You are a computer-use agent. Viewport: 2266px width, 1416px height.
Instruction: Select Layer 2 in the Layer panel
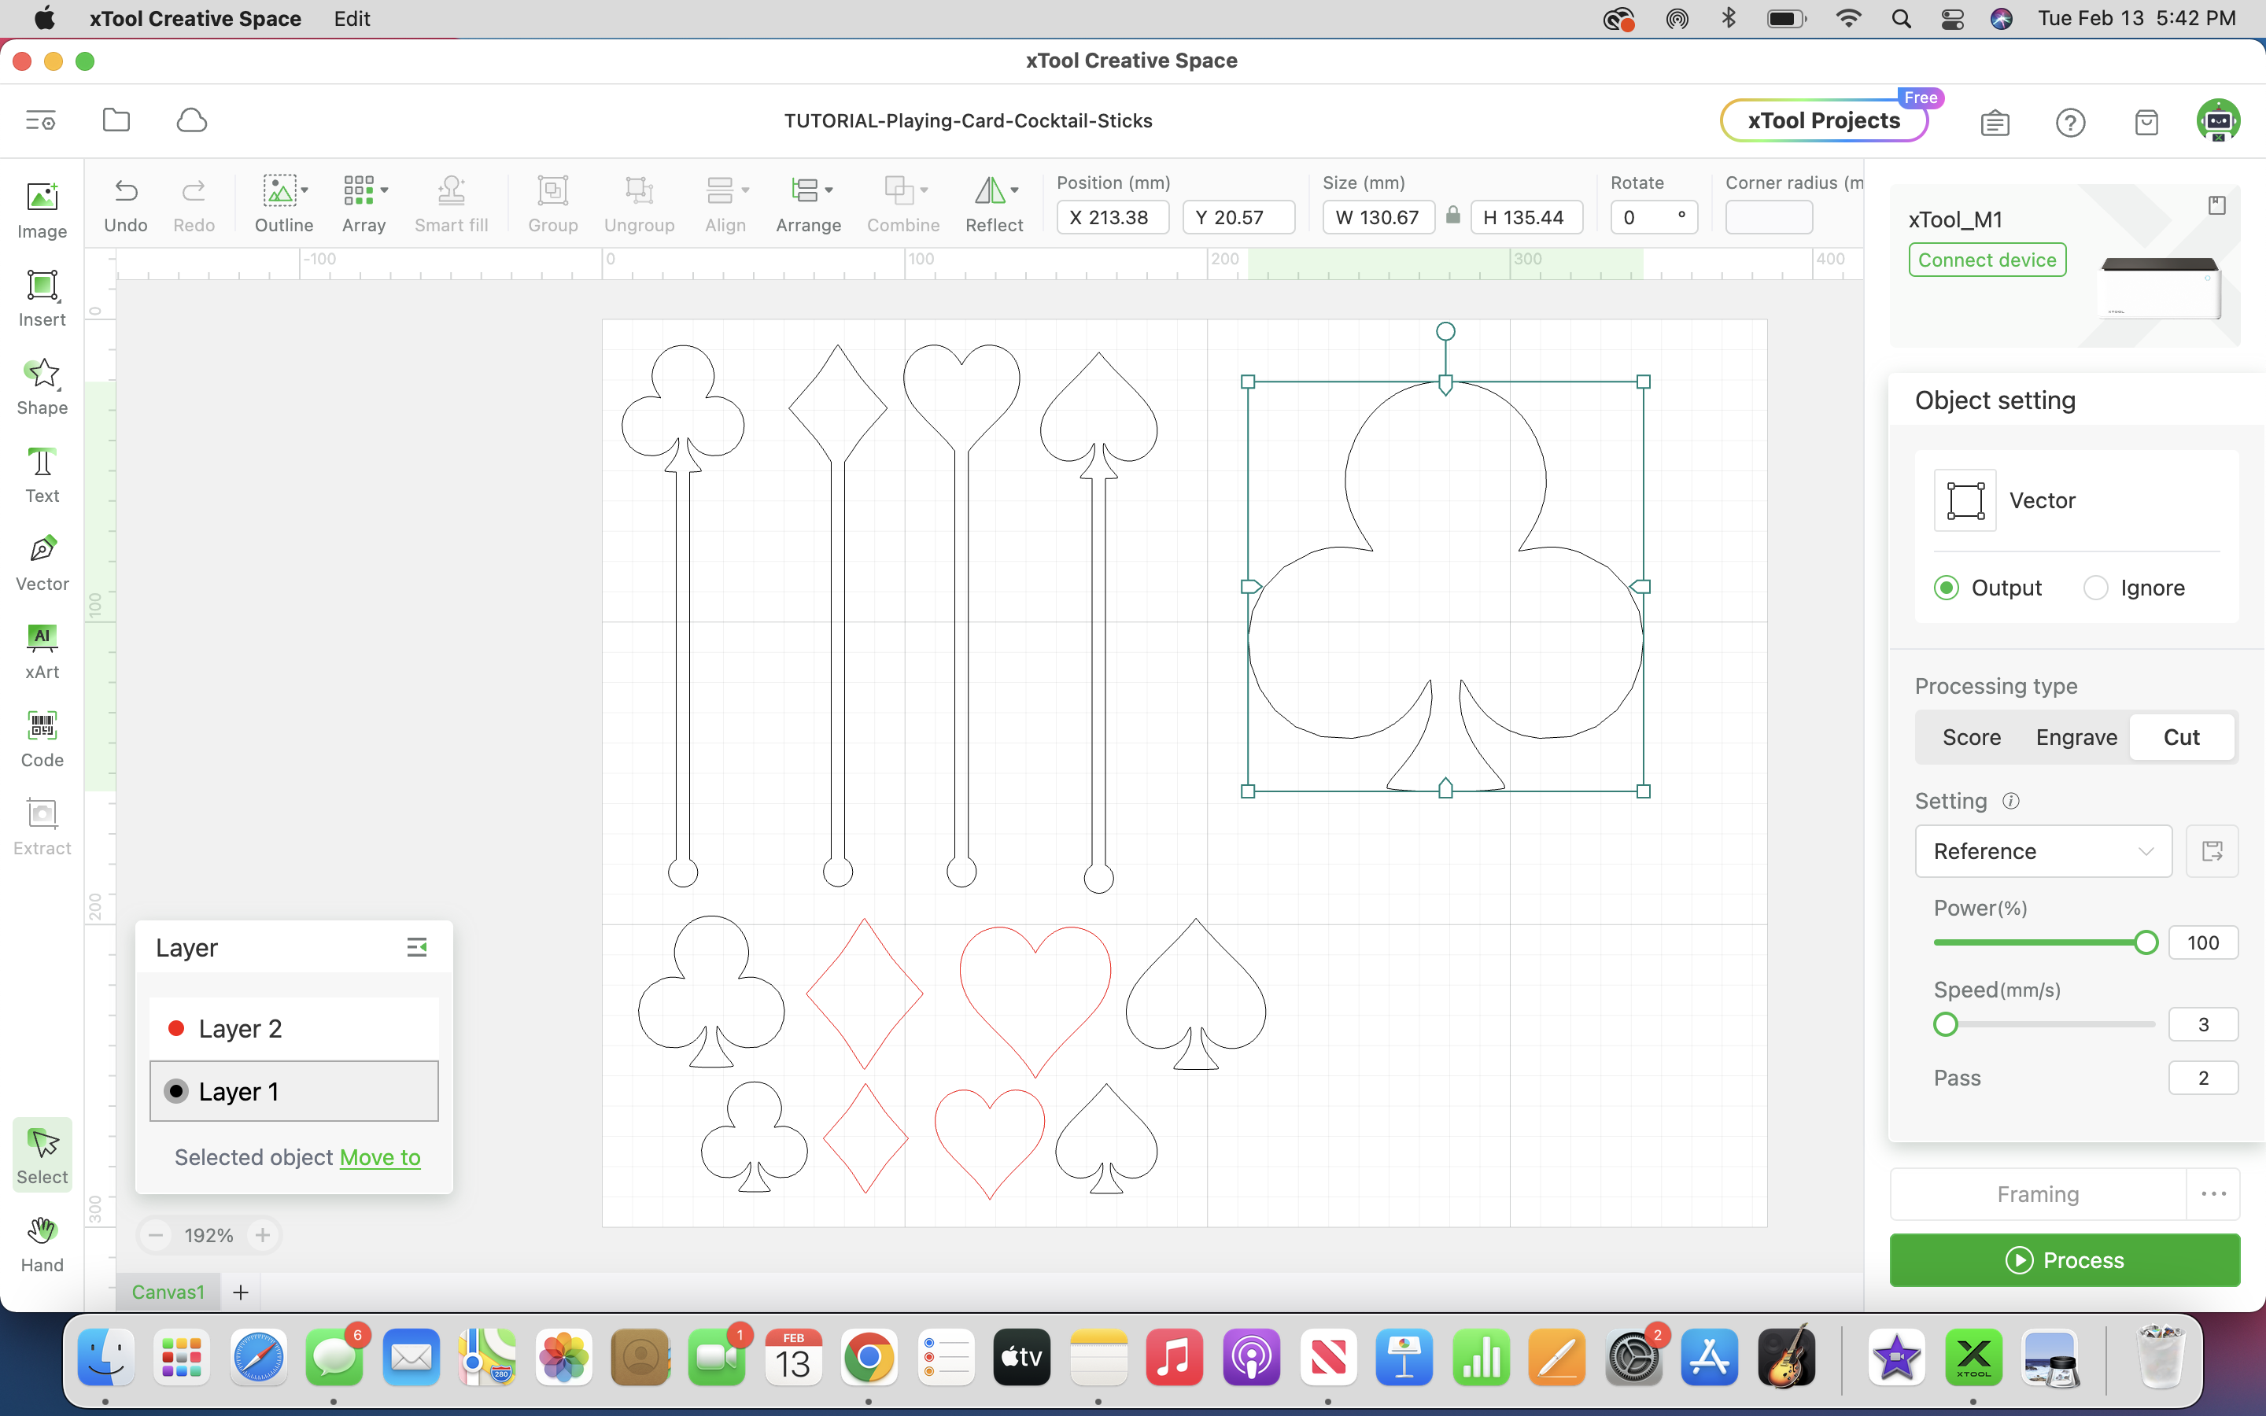(x=242, y=1027)
